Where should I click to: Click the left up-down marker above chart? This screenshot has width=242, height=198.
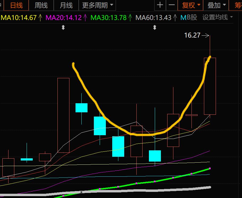(x=63, y=27)
